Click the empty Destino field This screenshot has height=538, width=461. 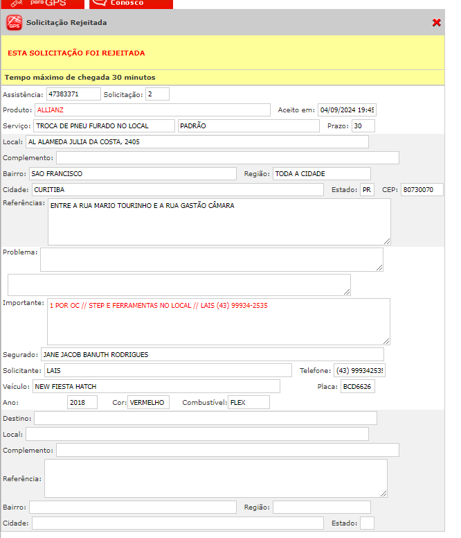click(206, 418)
